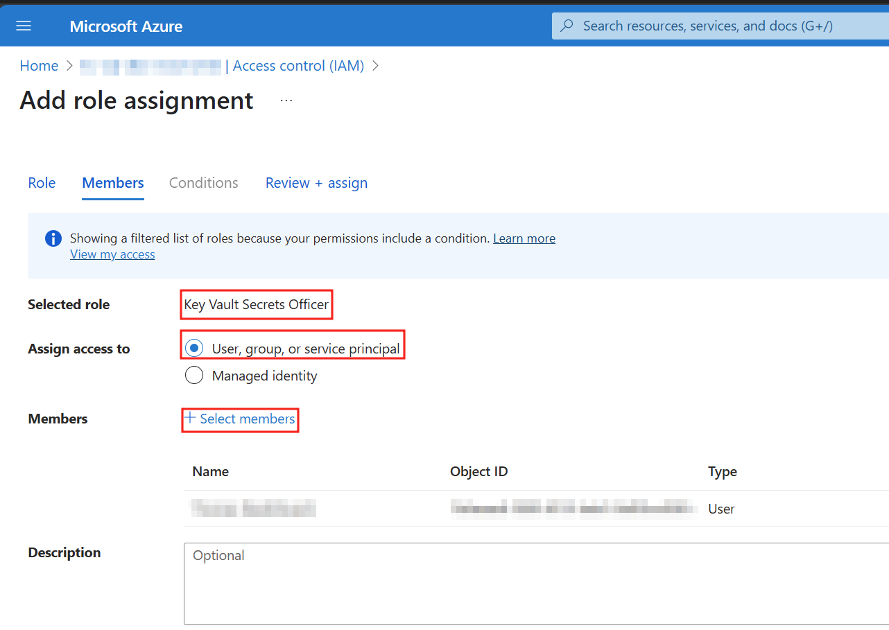
Task: Click the Home breadcrumb link
Action: (39, 66)
